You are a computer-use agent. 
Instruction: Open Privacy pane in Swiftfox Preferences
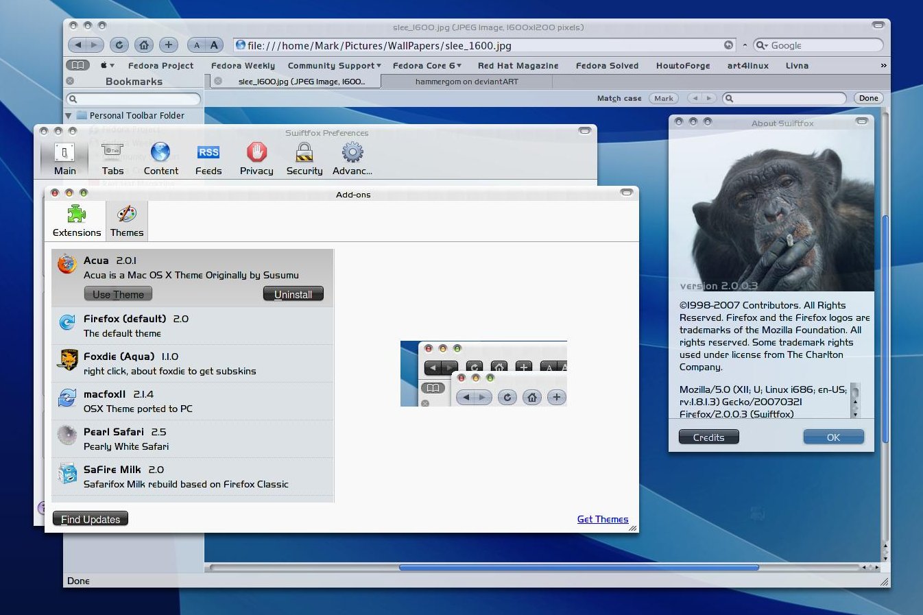(256, 158)
